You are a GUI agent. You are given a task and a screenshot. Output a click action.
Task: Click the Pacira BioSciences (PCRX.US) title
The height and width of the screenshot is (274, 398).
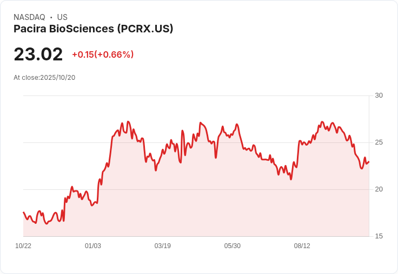coord(93,29)
